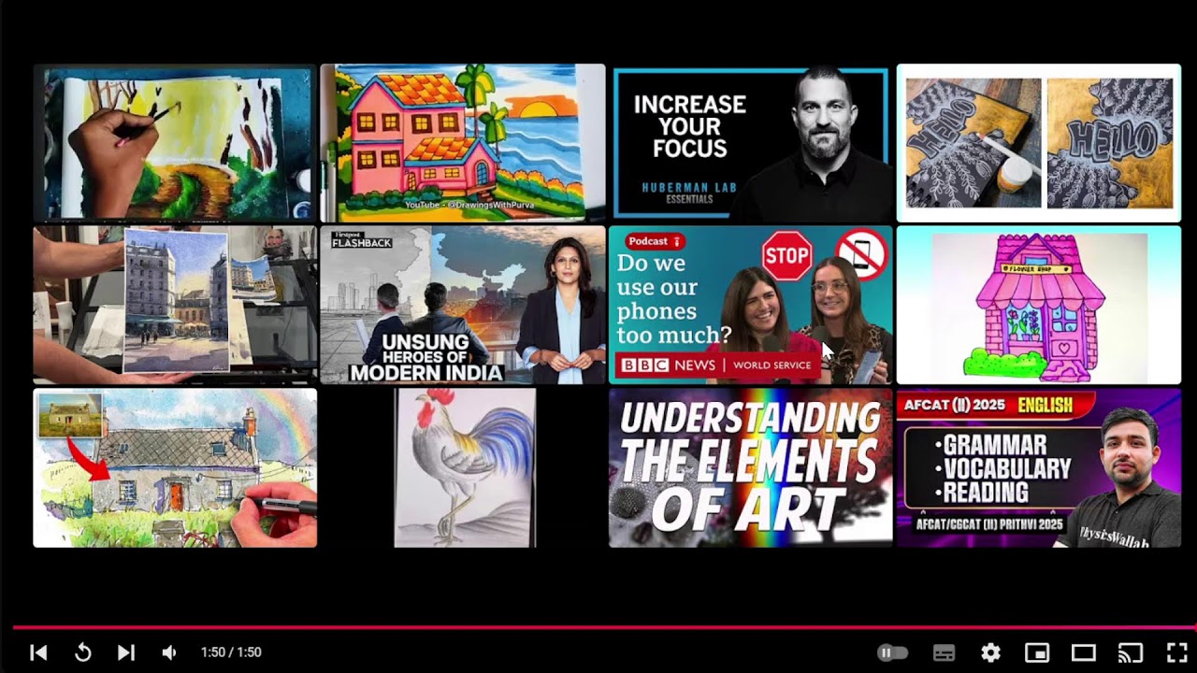Open the rooster pencil drawing video
The height and width of the screenshot is (673, 1197).
pos(465,467)
